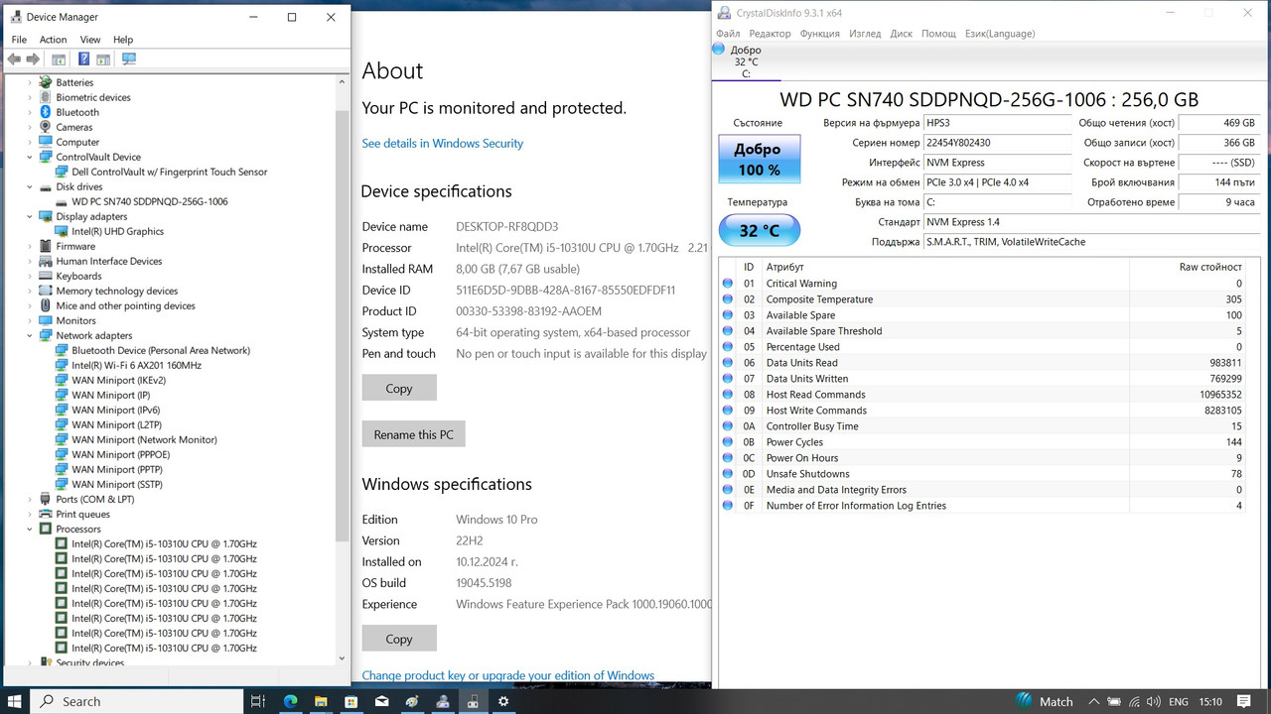The height and width of the screenshot is (714, 1271).
Task: Select the Bluetooth category icon
Action: [46, 112]
